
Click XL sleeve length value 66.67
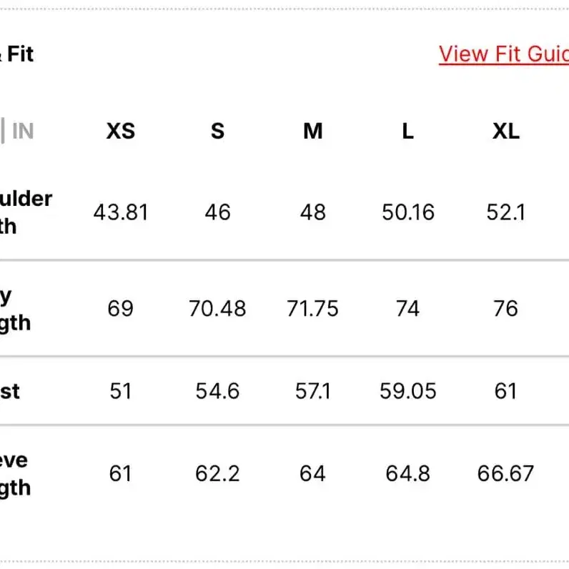coord(505,473)
